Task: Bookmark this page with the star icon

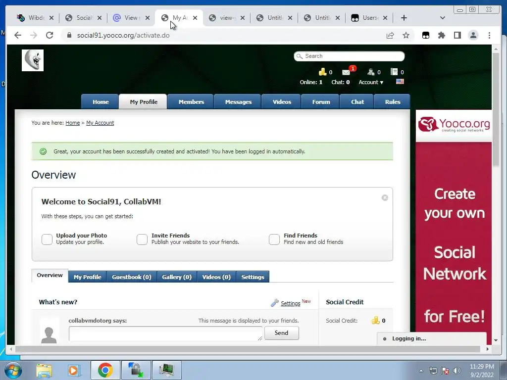Action: tap(406, 35)
